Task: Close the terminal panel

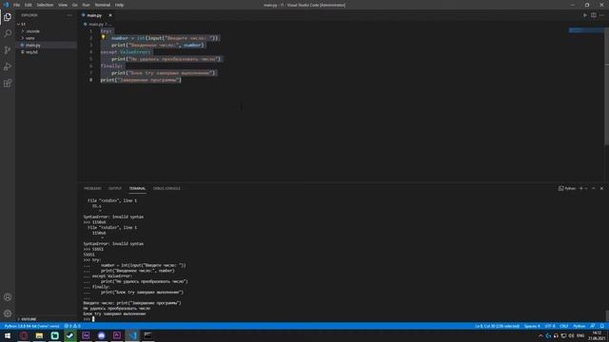Action: point(601,188)
